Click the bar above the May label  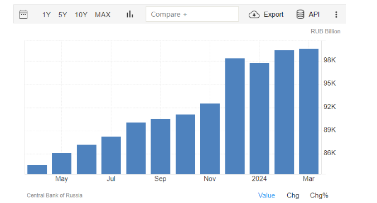coord(61,164)
